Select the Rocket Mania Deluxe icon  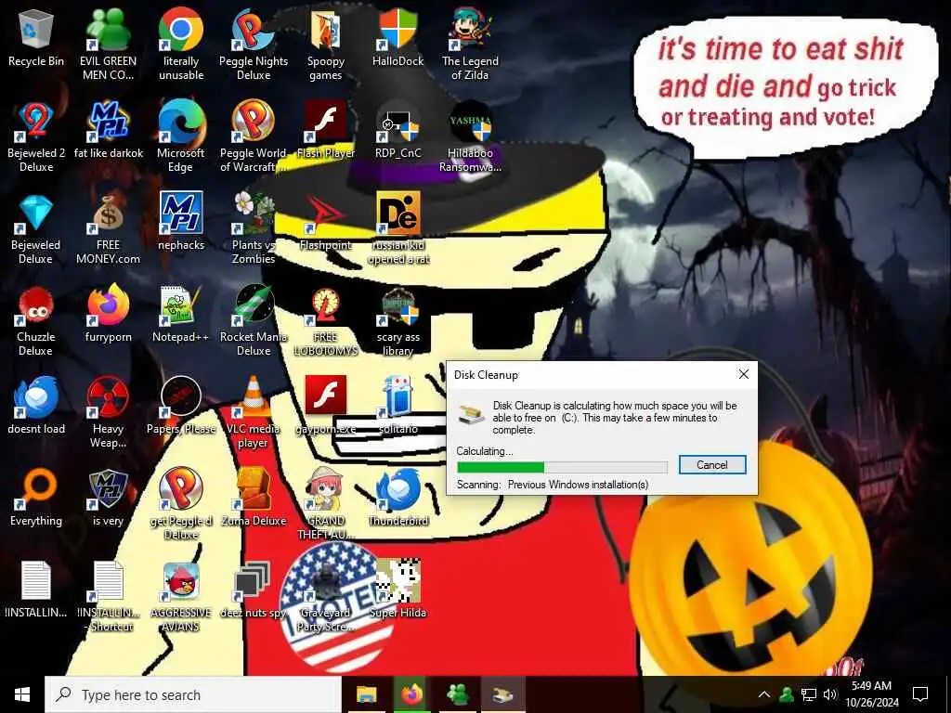point(254,305)
